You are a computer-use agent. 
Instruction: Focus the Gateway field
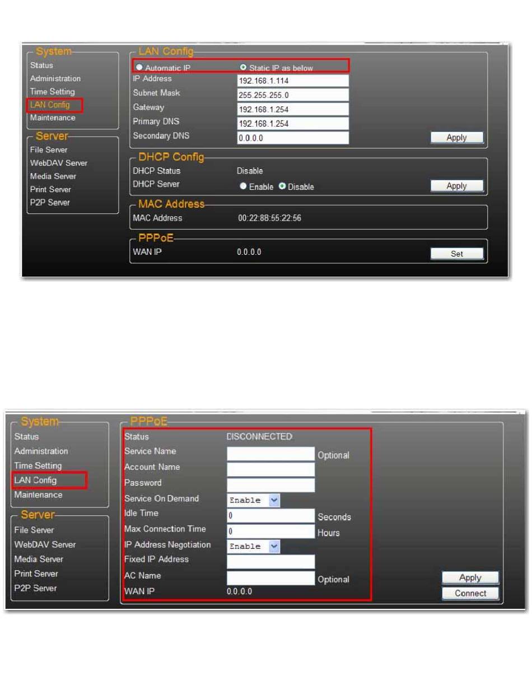point(293,109)
